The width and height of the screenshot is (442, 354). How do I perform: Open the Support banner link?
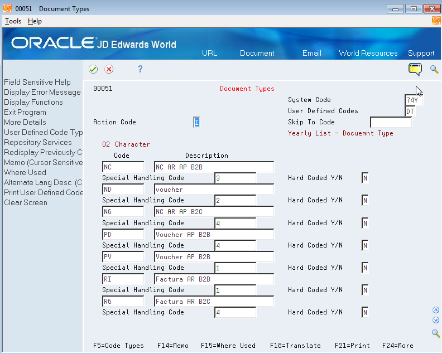[x=421, y=53]
